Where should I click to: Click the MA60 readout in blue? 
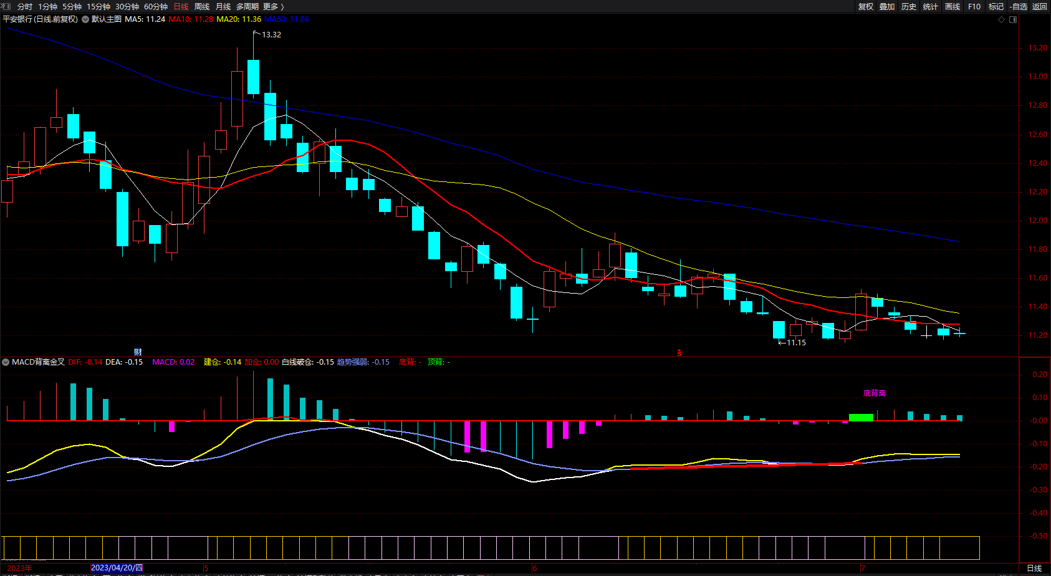[287, 19]
